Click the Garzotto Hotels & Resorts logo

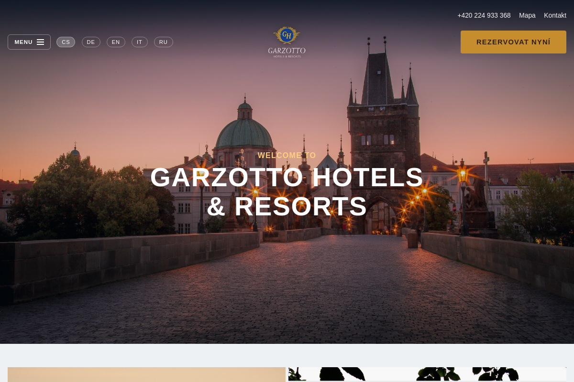coord(287,42)
